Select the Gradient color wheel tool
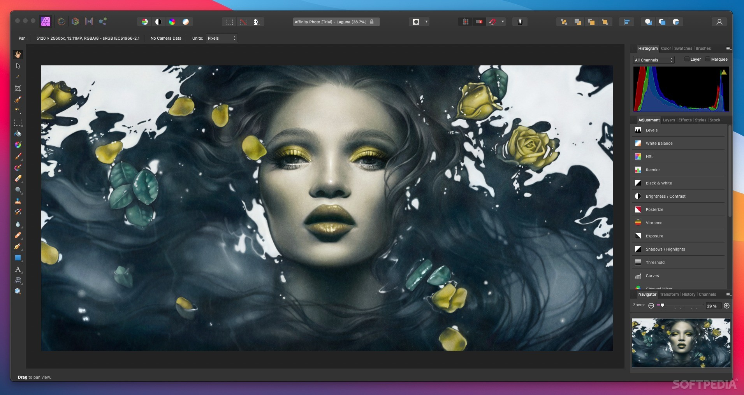This screenshot has width=744, height=395. click(18, 145)
